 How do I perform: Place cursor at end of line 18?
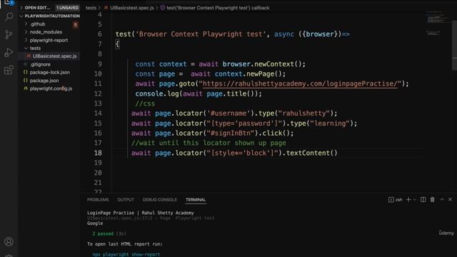pyautogui.click(x=338, y=153)
